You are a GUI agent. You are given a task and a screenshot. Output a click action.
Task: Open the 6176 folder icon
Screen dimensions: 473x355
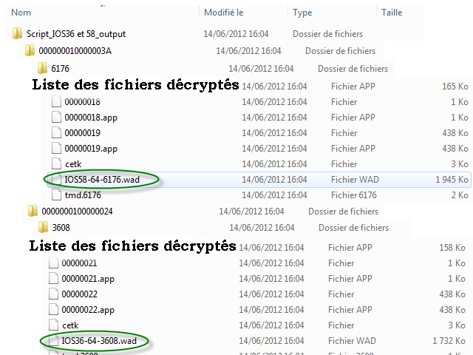(43, 68)
